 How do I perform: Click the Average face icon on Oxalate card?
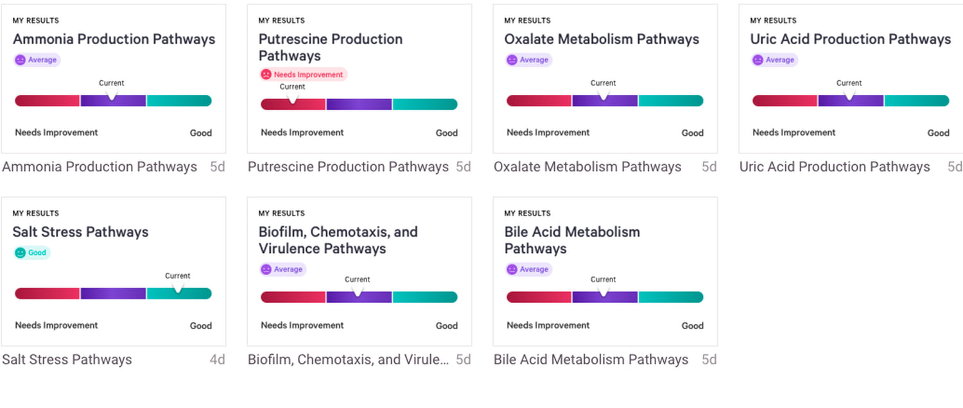point(512,60)
